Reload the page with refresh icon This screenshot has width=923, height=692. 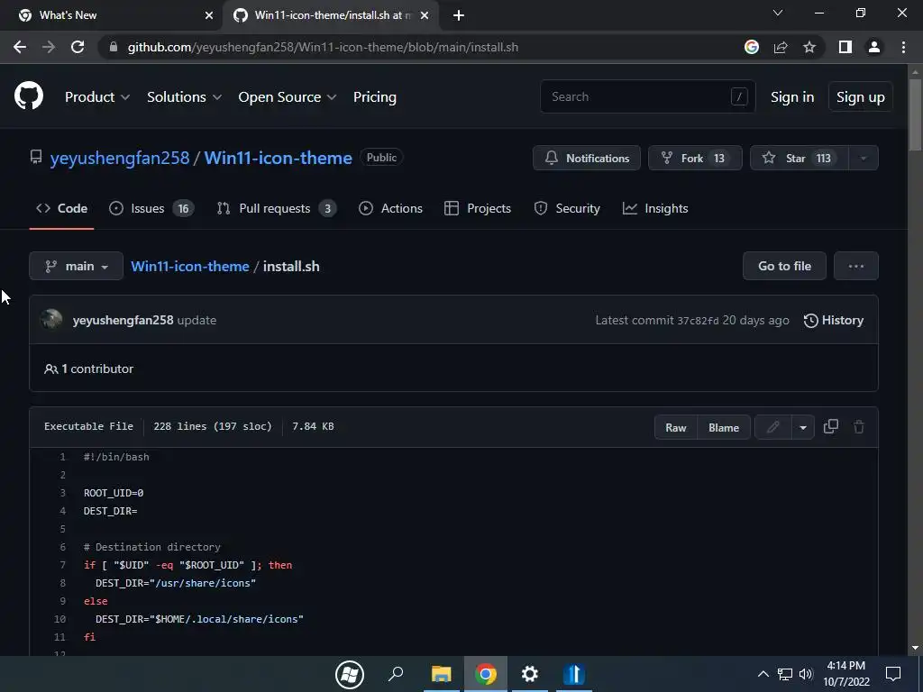coord(78,47)
